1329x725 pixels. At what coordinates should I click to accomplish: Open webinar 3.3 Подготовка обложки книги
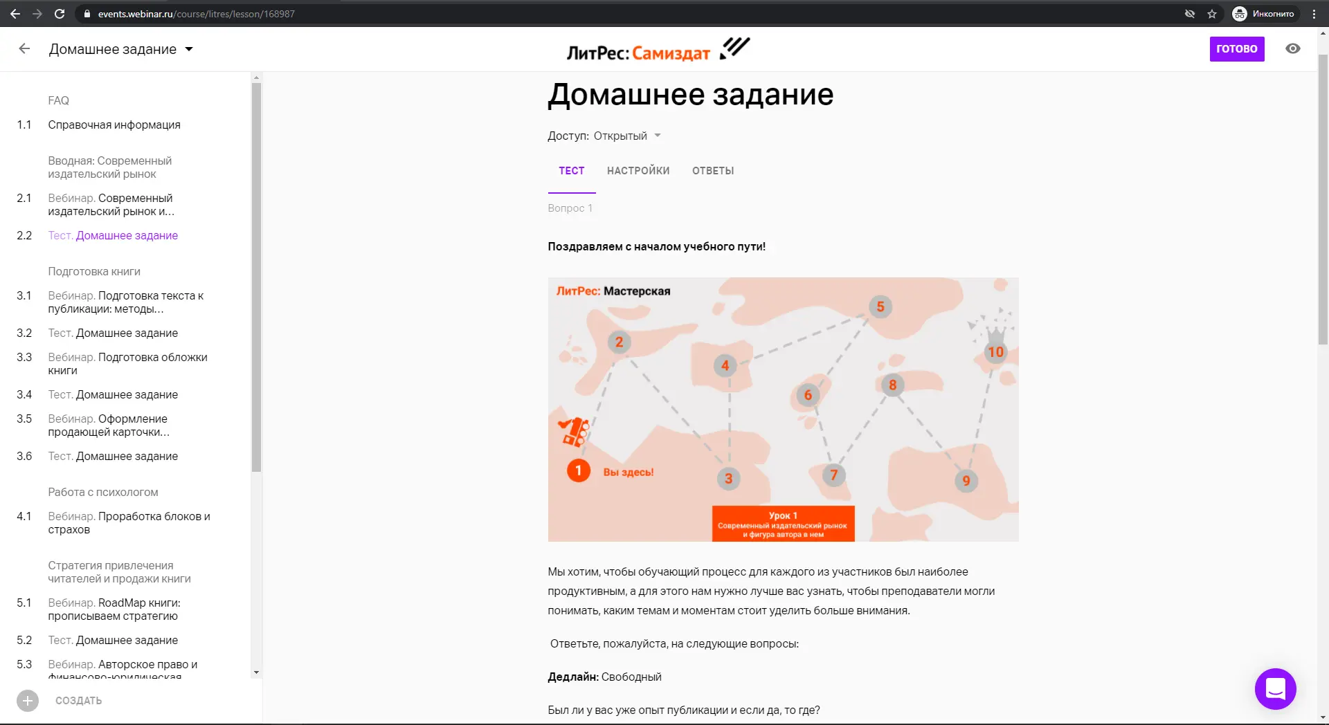pyautogui.click(x=127, y=364)
